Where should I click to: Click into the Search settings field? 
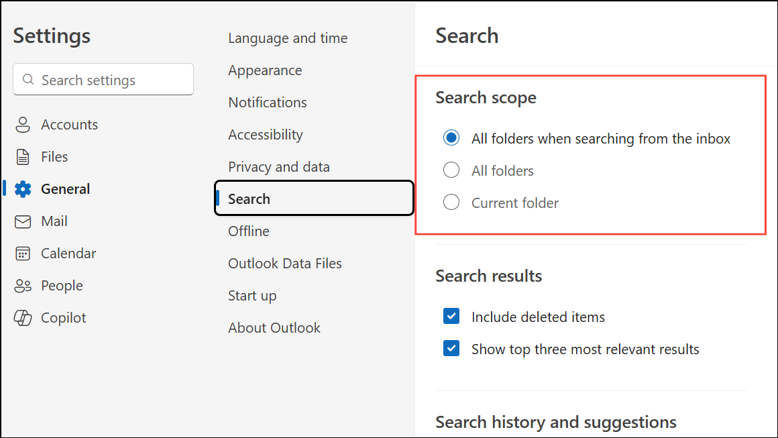point(111,80)
